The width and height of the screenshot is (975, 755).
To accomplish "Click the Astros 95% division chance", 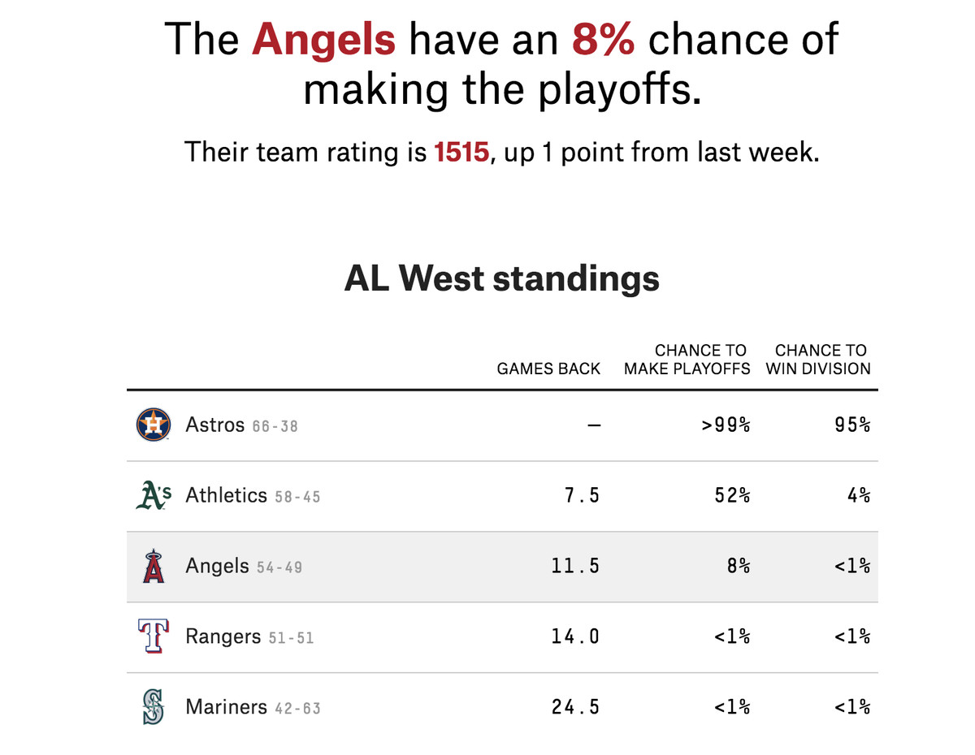I will (852, 425).
